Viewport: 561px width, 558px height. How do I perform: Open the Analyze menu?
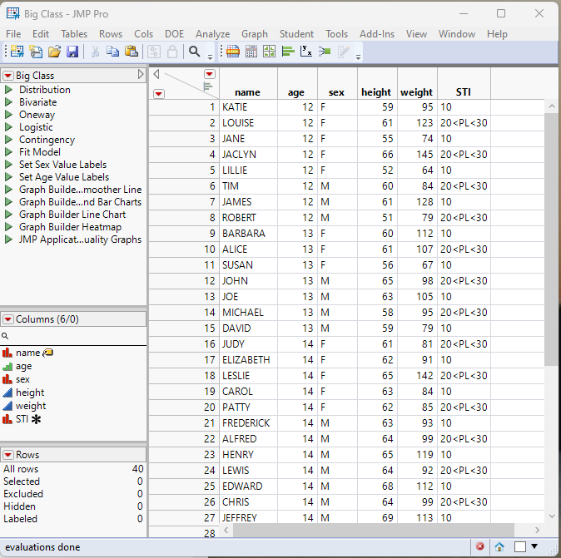212,34
